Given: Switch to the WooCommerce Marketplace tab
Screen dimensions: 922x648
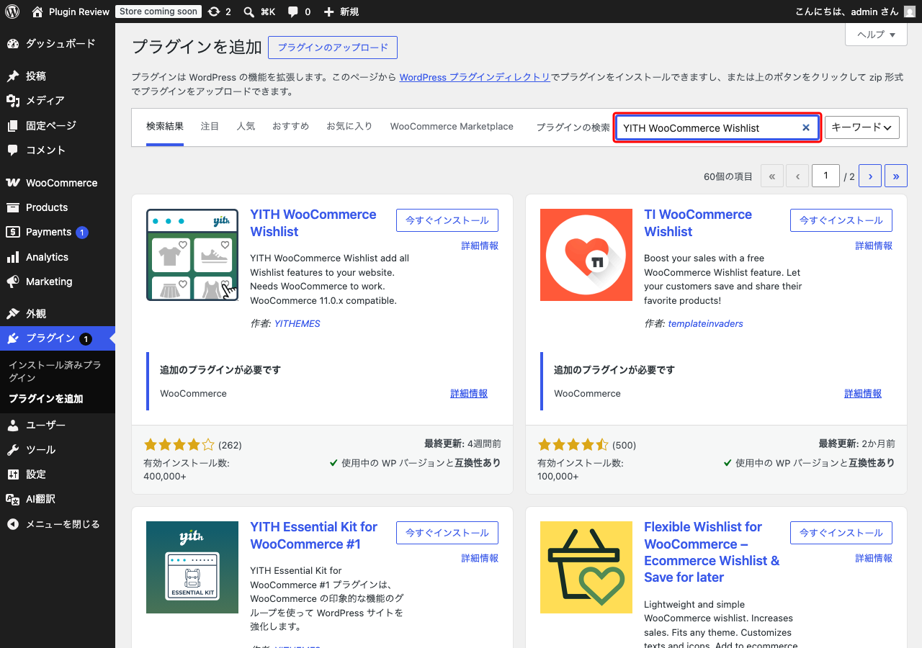Looking at the screenshot, I should pos(452,127).
